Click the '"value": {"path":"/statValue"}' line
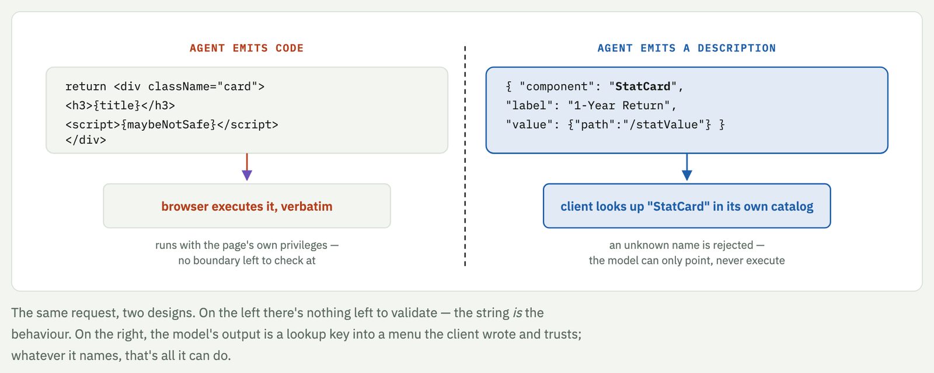 pos(615,124)
